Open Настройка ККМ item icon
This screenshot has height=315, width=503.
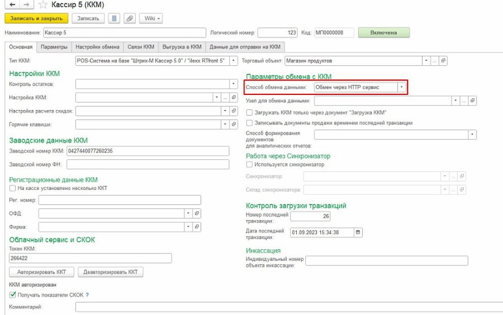tap(234, 97)
